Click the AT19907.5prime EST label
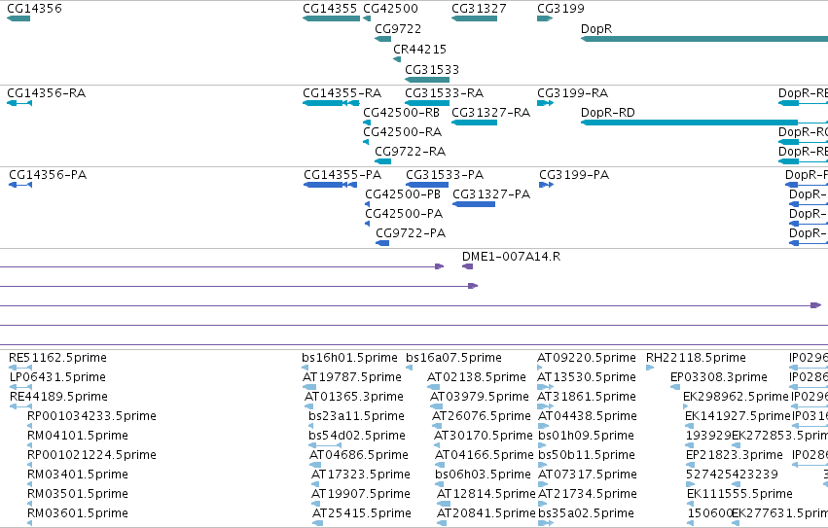Viewport: 828px width, 528px height. 361,494
